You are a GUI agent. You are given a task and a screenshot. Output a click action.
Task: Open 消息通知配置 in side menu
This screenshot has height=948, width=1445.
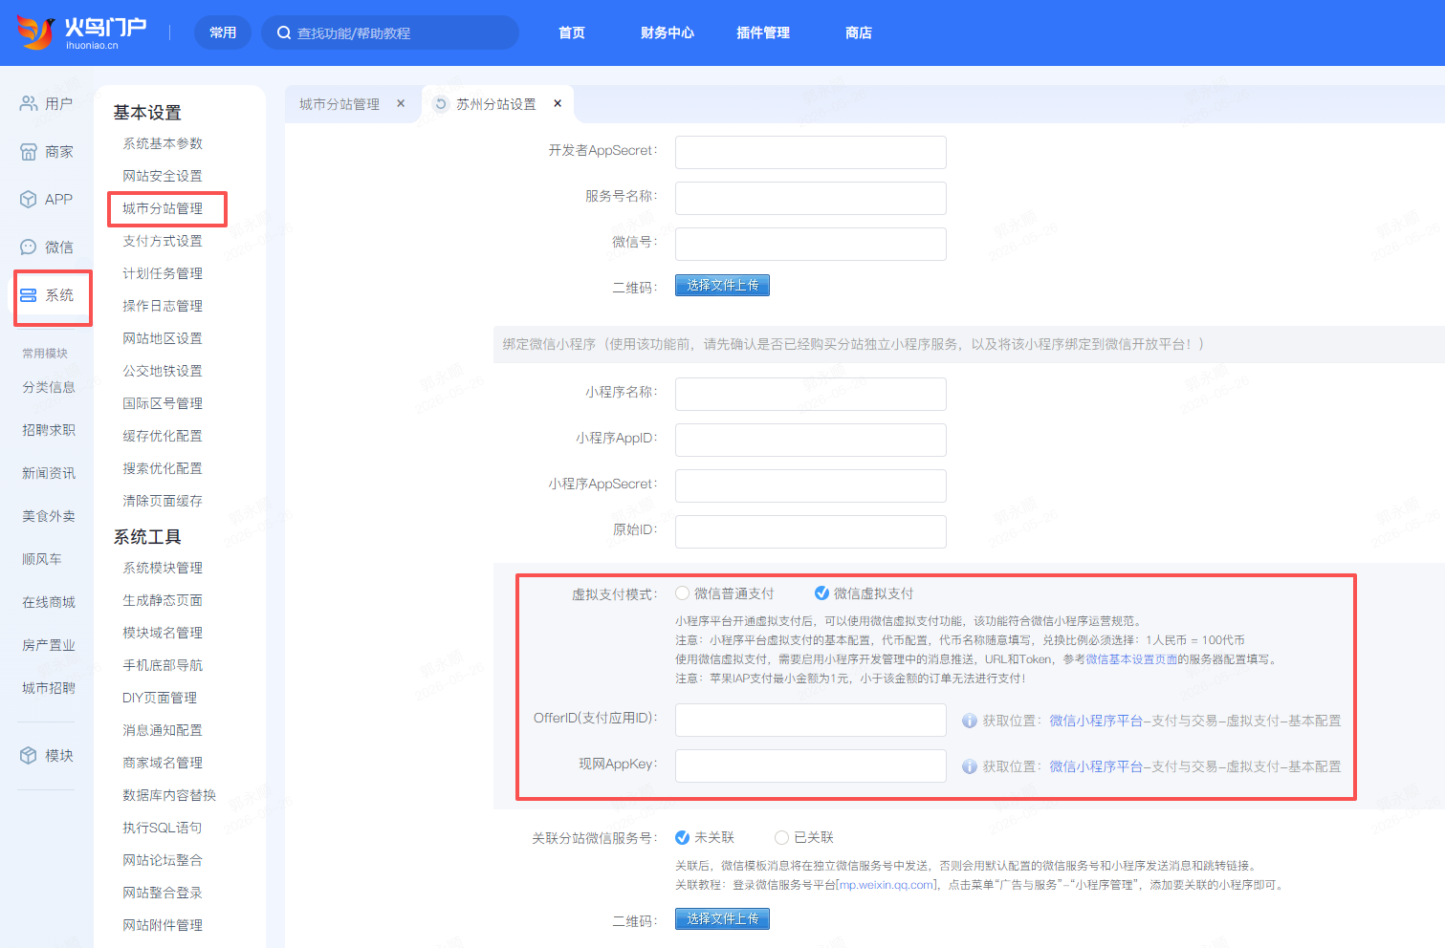[163, 730]
